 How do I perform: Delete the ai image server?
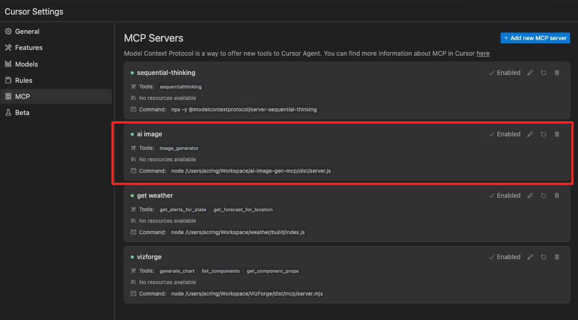pyautogui.click(x=557, y=134)
